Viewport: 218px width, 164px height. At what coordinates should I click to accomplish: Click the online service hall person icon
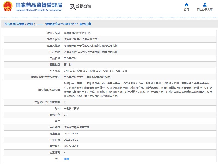[205, 5]
